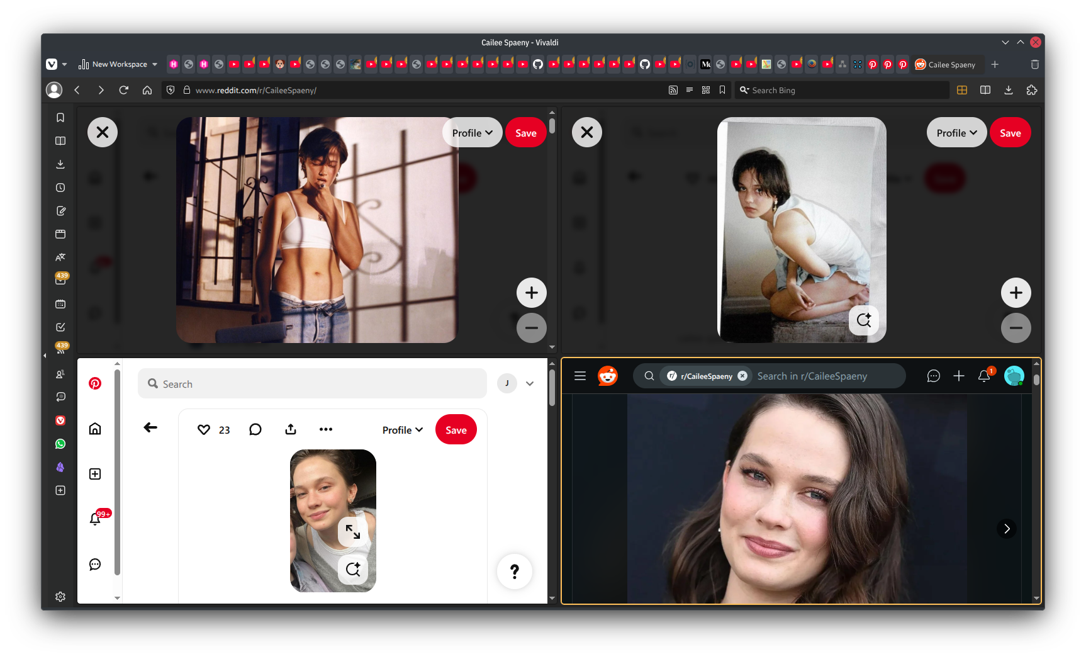Click the Pinterest home icon
Image resolution: width=1086 pixels, height=659 pixels.
point(95,429)
